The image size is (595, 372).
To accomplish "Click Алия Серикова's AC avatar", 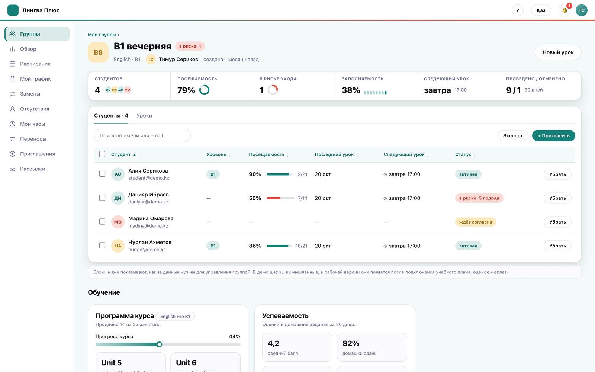I will pyautogui.click(x=118, y=174).
